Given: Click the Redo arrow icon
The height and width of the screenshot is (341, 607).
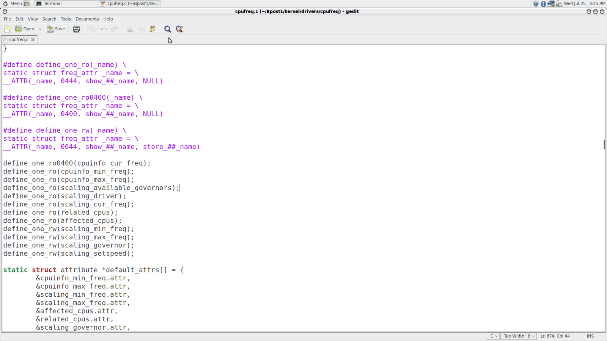Looking at the screenshot, I should point(115,29).
